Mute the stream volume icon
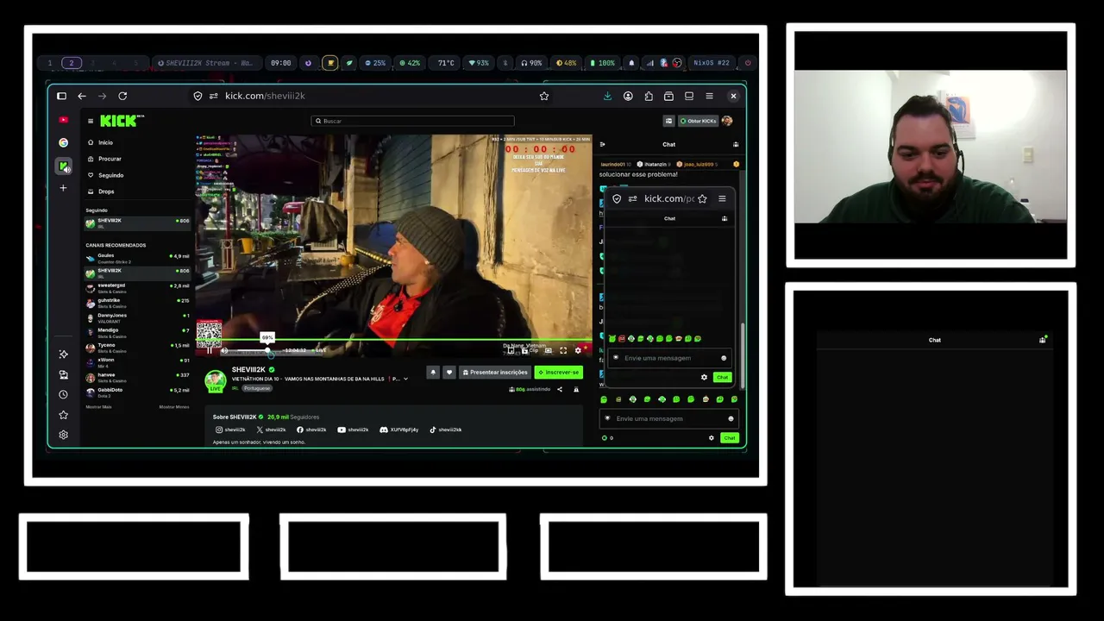The width and height of the screenshot is (1104, 621). click(224, 350)
